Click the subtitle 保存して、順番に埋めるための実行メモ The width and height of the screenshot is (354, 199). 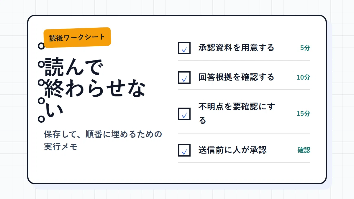pyautogui.click(x=103, y=140)
